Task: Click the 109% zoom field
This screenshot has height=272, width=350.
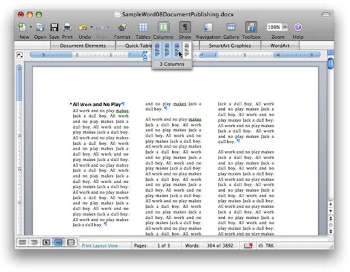Action: [x=274, y=27]
